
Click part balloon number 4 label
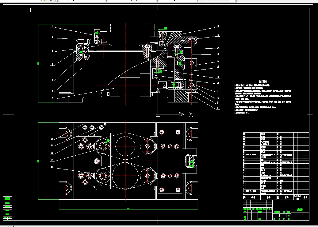[52, 65]
